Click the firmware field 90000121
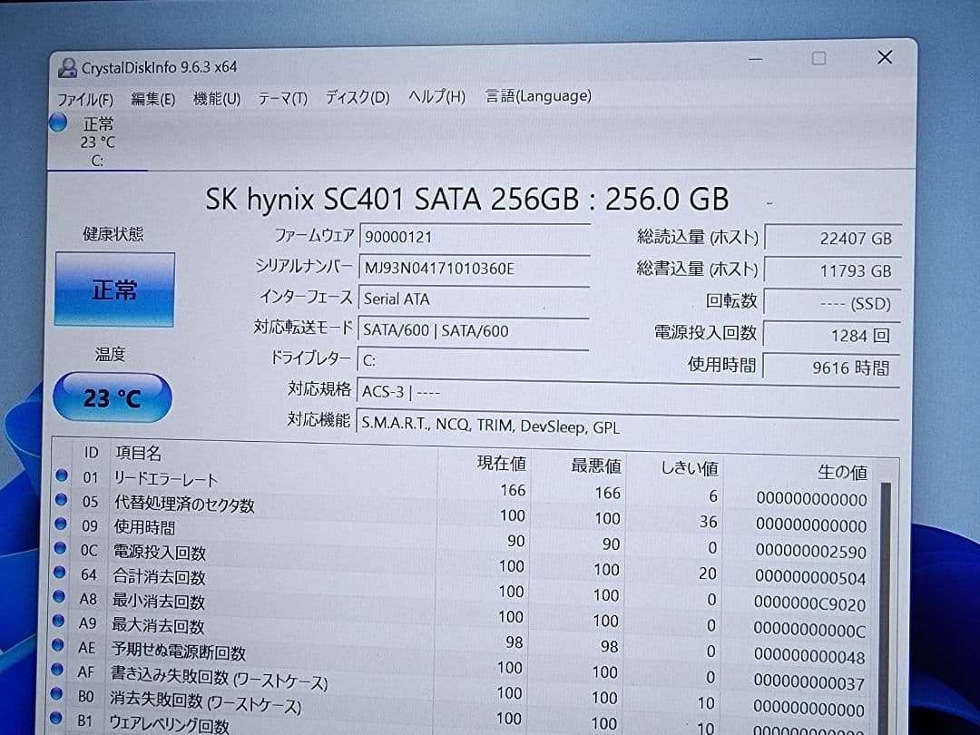The image size is (980, 735). (x=474, y=237)
